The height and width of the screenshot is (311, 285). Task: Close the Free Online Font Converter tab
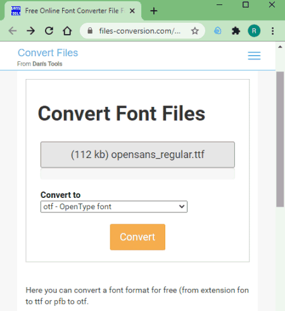click(132, 11)
